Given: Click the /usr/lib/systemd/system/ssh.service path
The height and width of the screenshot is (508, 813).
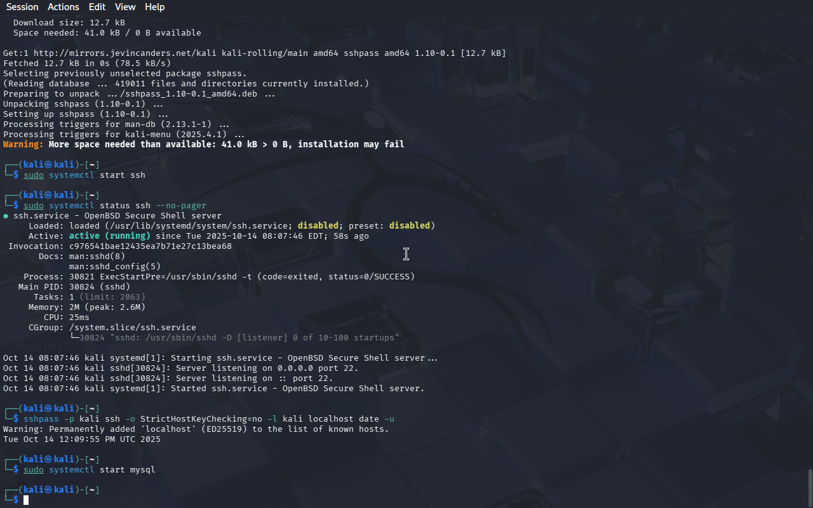Looking at the screenshot, I should point(199,226).
